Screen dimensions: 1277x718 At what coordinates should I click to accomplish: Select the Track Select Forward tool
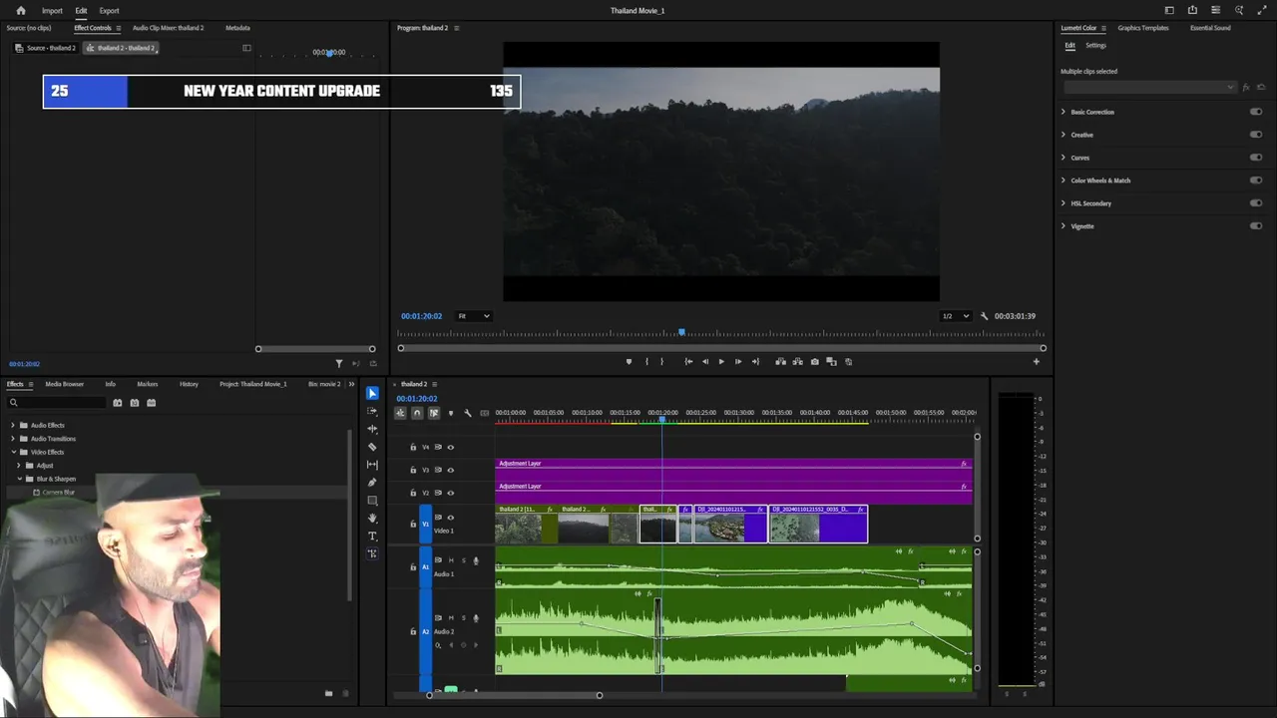click(372, 411)
